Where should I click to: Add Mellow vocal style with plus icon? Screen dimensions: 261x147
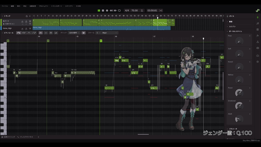click(250, 75)
